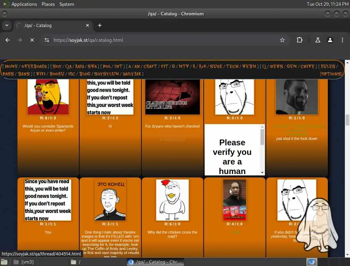
Task: Open the BLOG link
Action: [x=85, y=74]
